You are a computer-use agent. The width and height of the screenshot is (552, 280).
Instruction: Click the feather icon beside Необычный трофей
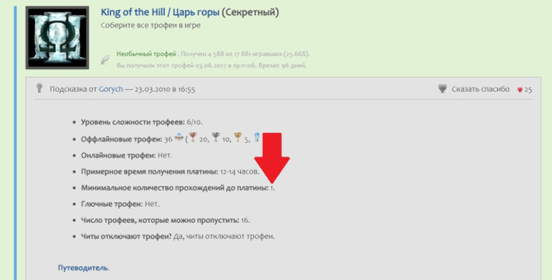coord(105,59)
